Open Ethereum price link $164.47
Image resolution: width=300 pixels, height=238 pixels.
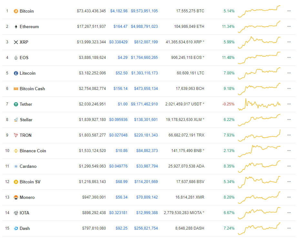120,27
